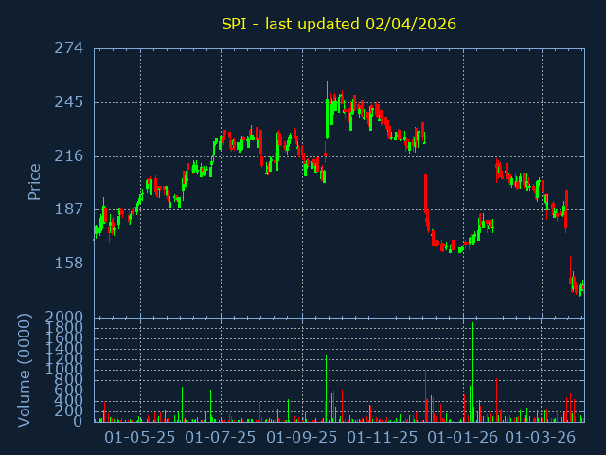606x455 pixels.
Task: Select the 216 price tick label
Action: [68, 156]
